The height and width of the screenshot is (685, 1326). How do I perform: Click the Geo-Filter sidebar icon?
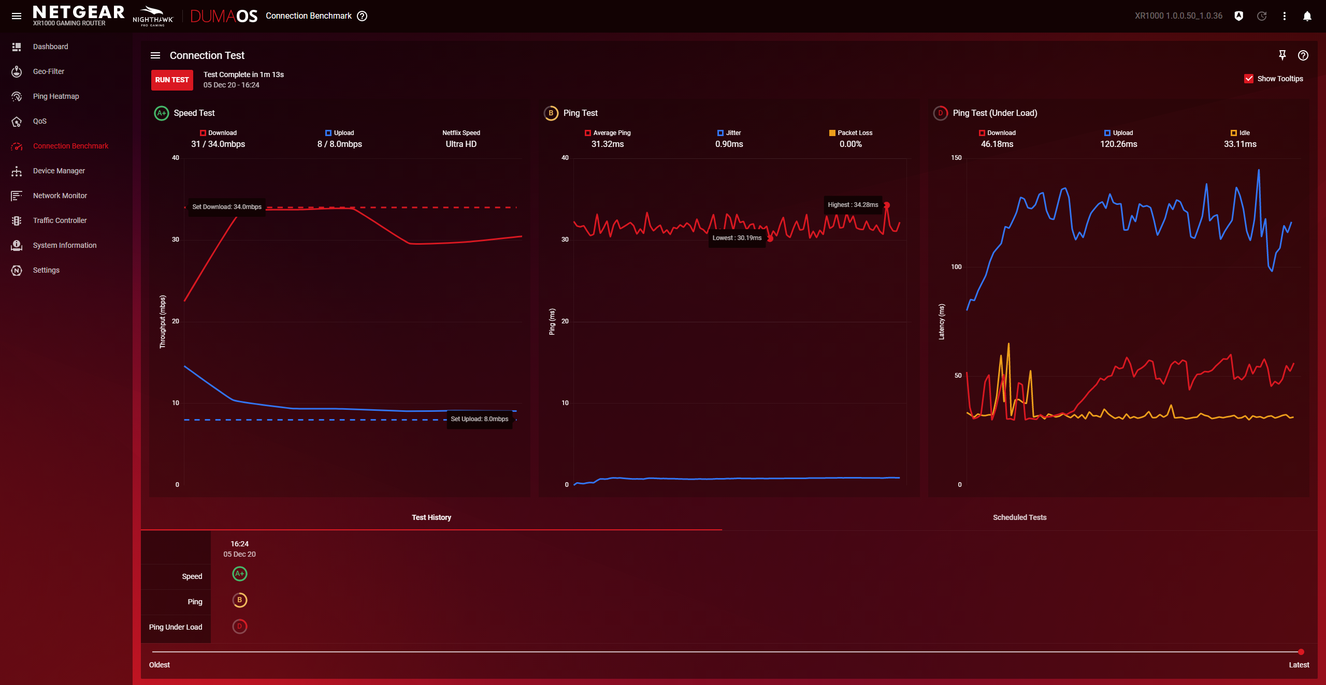pyautogui.click(x=17, y=71)
